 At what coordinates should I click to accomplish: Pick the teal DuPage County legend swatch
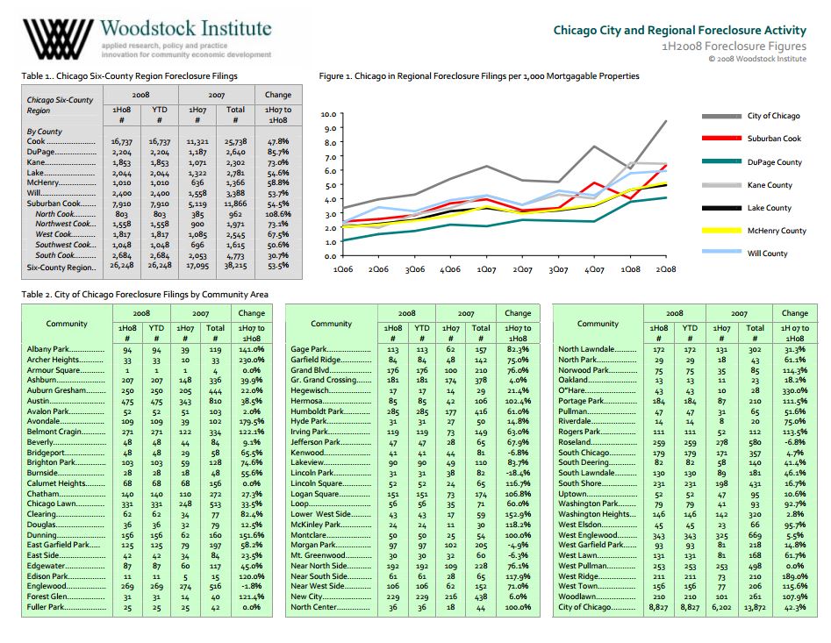[721, 161]
